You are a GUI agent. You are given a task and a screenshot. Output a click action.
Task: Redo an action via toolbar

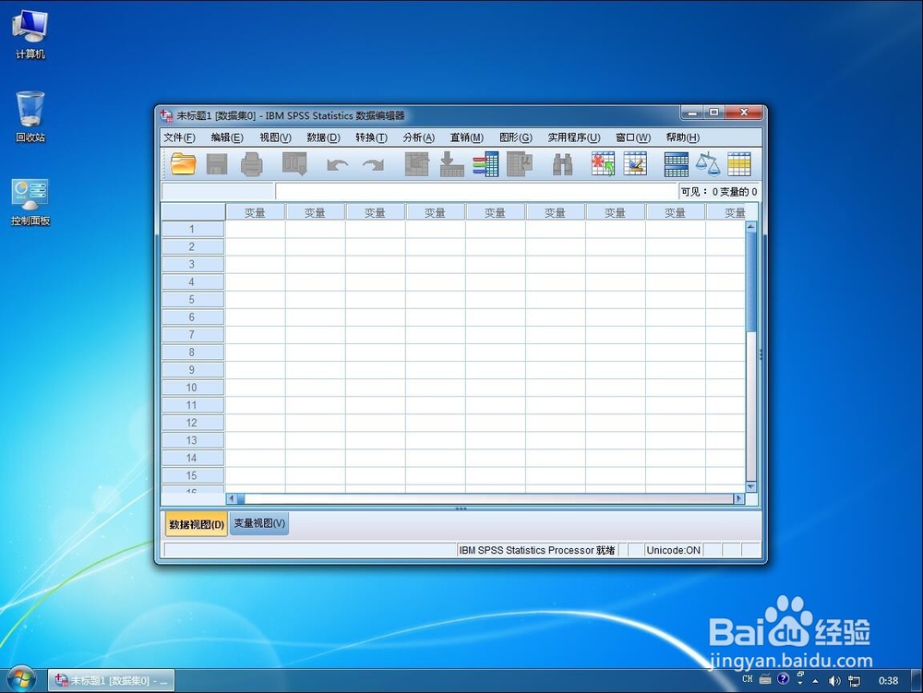tap(372, 163)
